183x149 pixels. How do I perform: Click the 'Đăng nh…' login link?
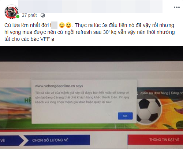pyautogui.click(x=177, y=93)
